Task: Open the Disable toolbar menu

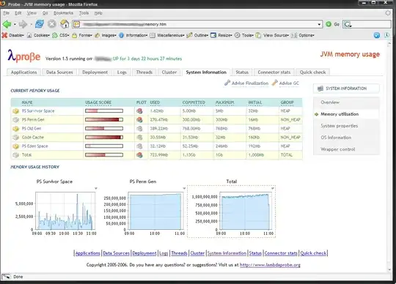Action: (x=13, y=35)
